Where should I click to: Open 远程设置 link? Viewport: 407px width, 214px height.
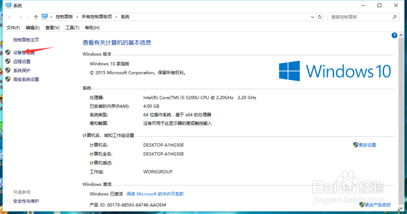(x=22, y=62)
